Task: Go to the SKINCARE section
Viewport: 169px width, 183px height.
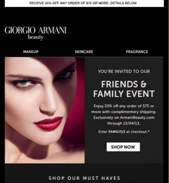Action: [84, 52]
